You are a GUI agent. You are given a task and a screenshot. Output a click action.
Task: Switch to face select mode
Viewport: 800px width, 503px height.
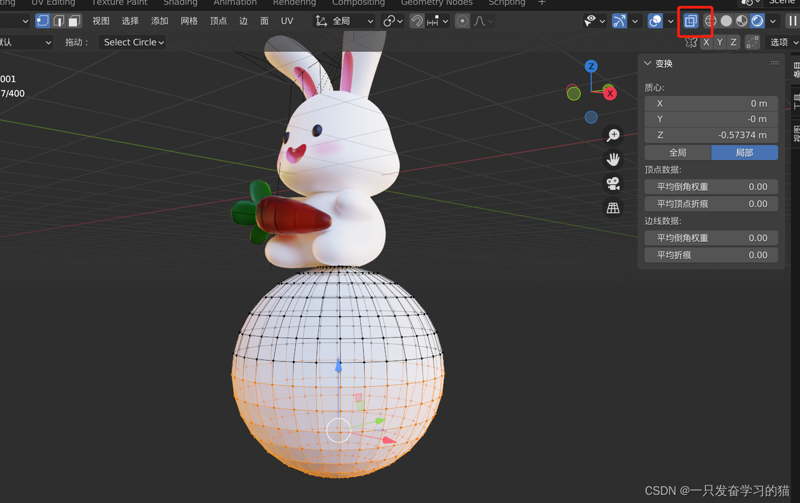pos(74,21)
